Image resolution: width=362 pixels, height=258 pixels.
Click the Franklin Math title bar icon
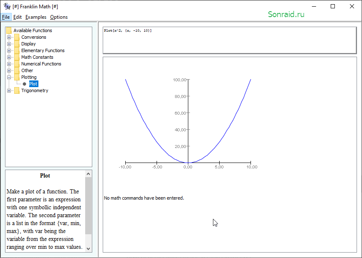click(x=7, y=6)
